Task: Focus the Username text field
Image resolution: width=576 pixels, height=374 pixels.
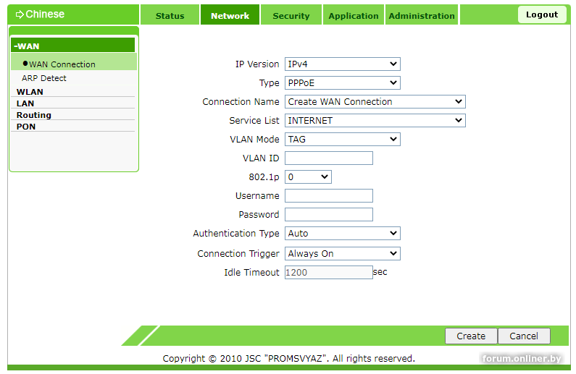Action: [329, 196]
